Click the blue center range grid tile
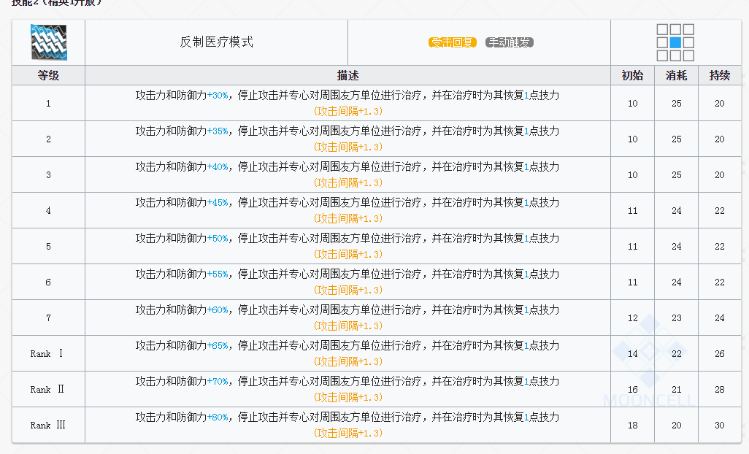This screenshot has width=749, height=454. [x=675, y=42]
